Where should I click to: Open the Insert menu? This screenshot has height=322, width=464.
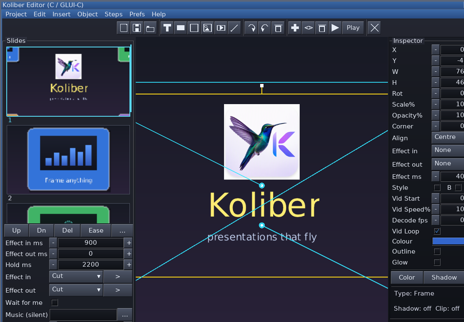click(61, 14)
